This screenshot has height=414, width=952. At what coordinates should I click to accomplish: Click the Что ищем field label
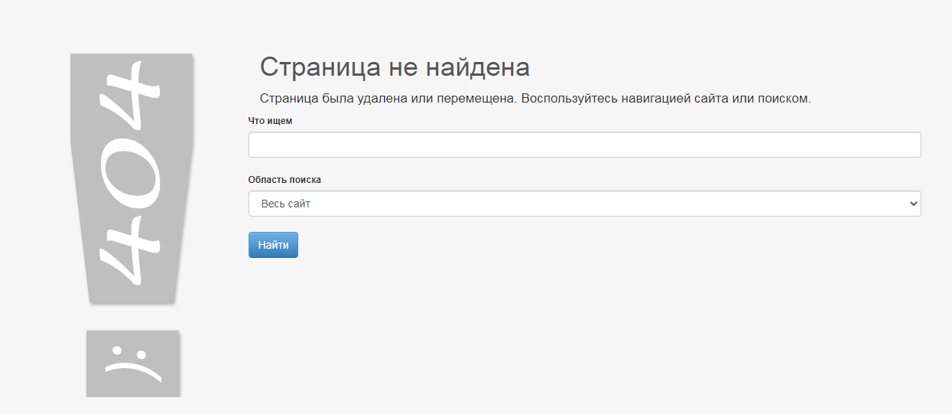(x=270, y=121)
